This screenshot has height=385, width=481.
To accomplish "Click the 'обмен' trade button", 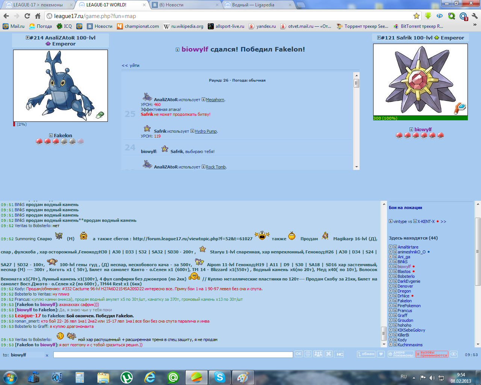I will 366,354.
